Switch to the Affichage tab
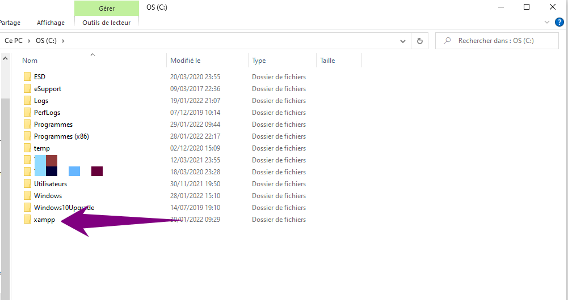Screen dimensions: 568x300 pyautogui.click(x=51, y=23)
